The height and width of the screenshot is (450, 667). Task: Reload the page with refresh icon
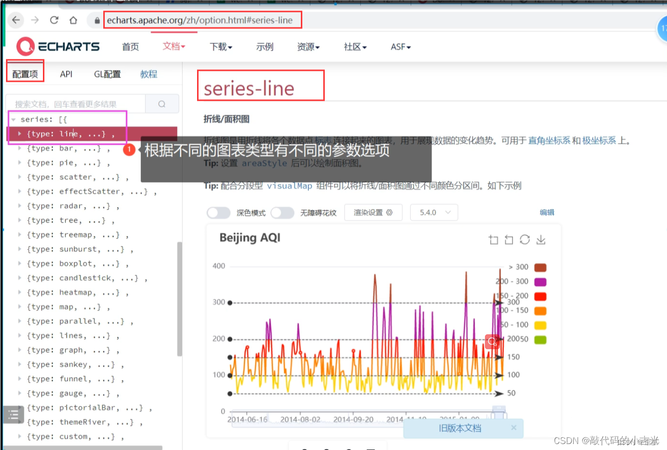click(x=54, y=20)
